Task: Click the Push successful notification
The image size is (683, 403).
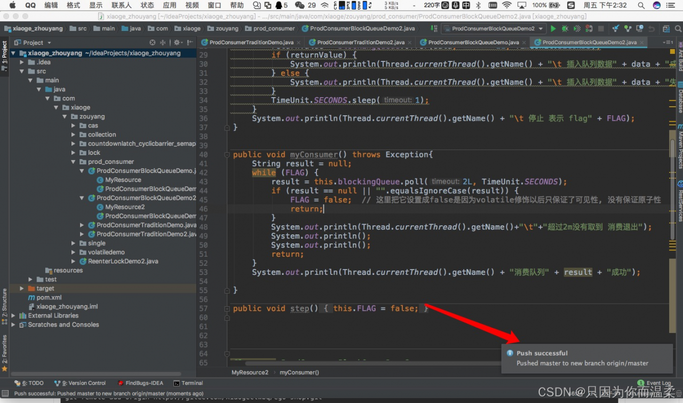Action: [x=587, y=358]
